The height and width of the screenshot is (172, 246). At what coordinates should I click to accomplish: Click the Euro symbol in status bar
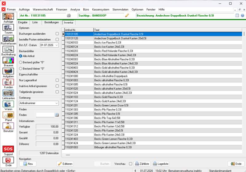pyautogui.click(x=135, y=170)
